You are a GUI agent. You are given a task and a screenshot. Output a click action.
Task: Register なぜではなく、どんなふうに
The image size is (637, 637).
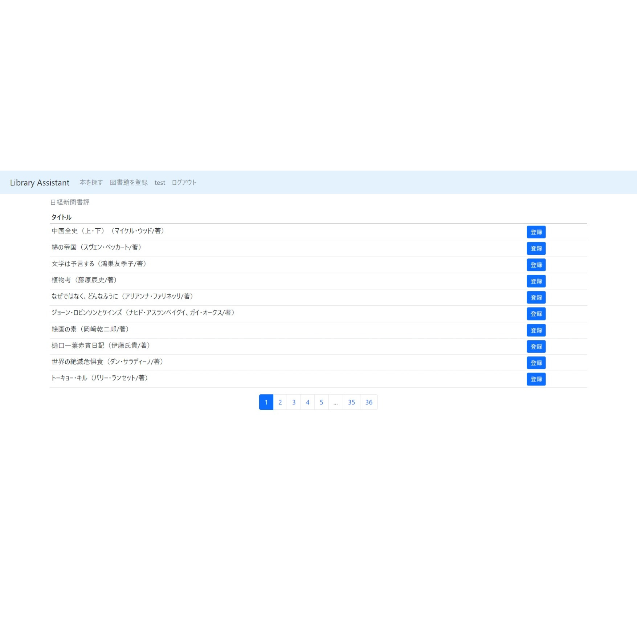tap(536, 298)
